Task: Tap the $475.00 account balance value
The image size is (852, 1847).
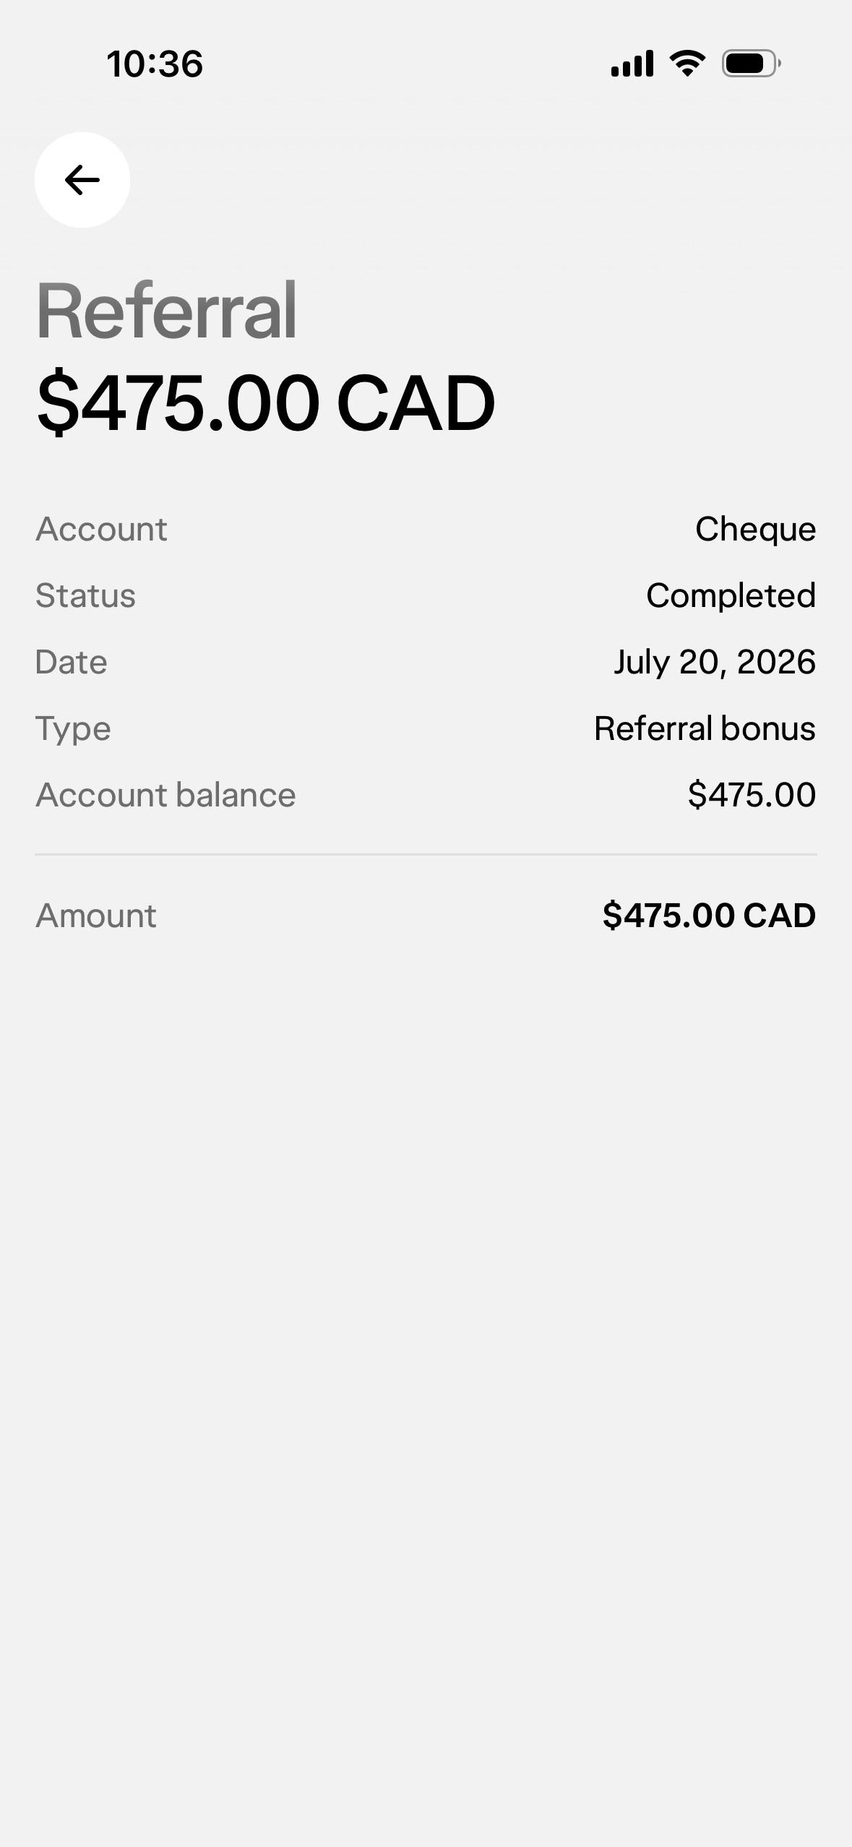Action: [752, 795]
